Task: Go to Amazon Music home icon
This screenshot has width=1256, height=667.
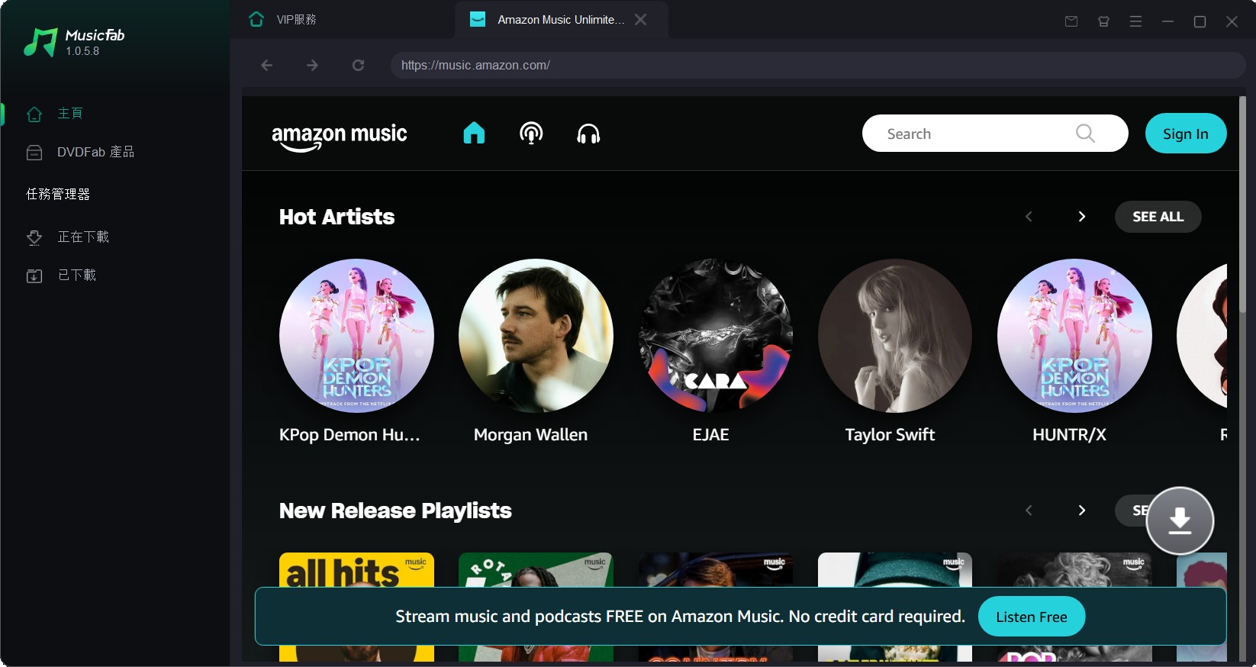Action: tap(474, 134)
